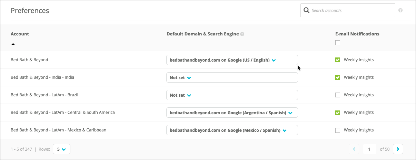Image resolution: width=416 pixels, height=160 pixels.
Task: Open help icon beside search accounts
Action: [x=400, y=10]
